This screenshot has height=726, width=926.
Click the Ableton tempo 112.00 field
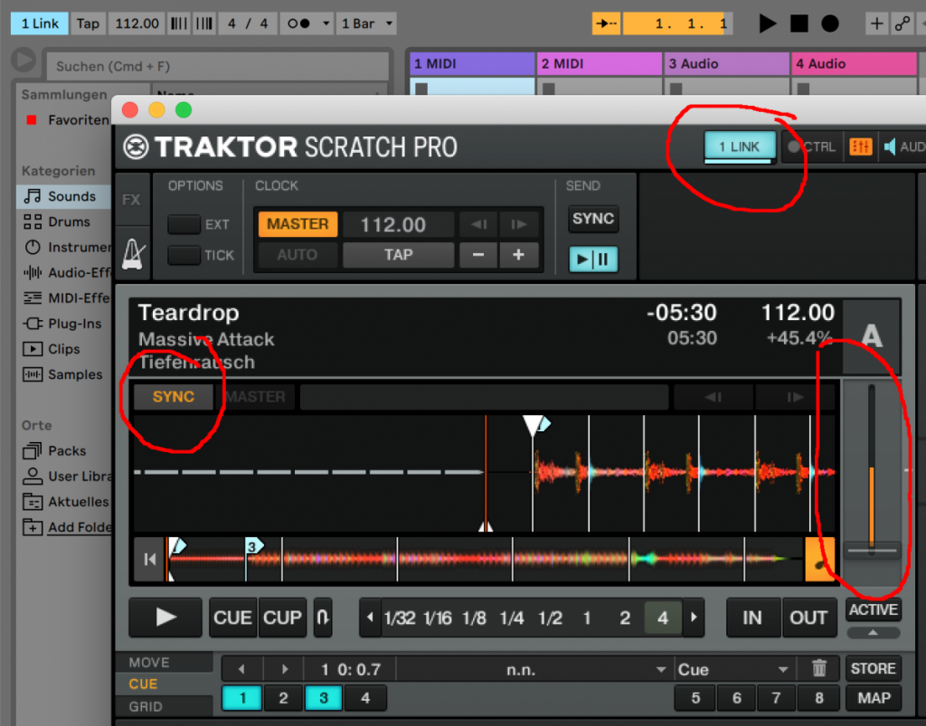[137, 24]
